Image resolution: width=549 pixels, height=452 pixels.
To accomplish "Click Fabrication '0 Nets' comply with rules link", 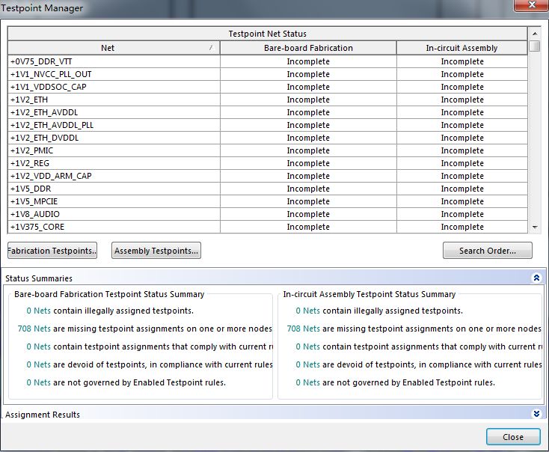I will coord(38,346).
